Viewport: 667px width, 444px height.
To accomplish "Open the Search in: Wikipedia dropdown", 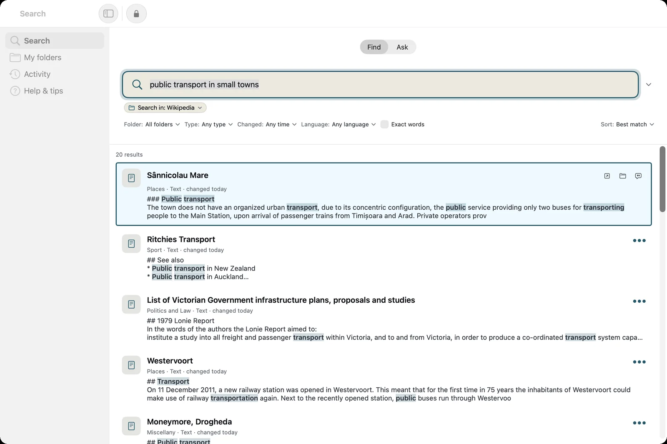I will tap(165, 108).
